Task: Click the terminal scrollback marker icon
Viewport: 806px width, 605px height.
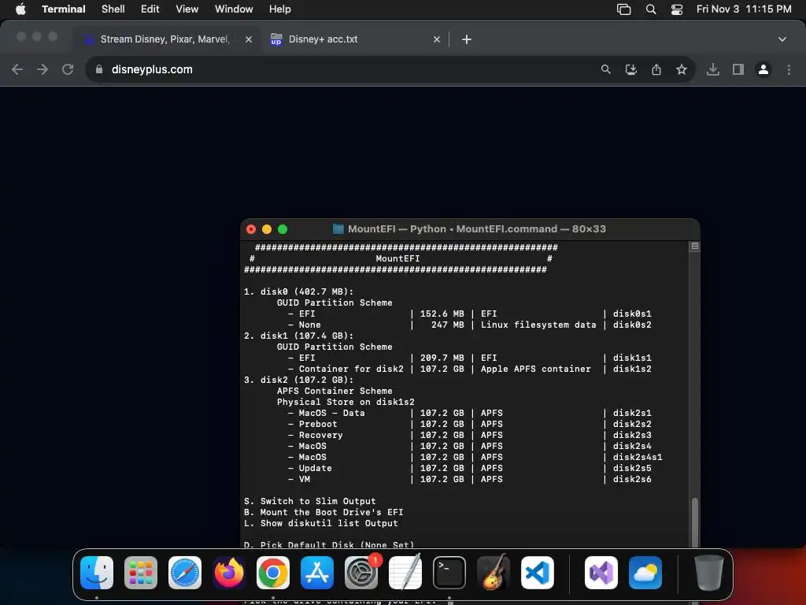Action: [694, 247]
